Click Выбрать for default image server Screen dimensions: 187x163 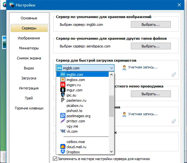[151, 25]
